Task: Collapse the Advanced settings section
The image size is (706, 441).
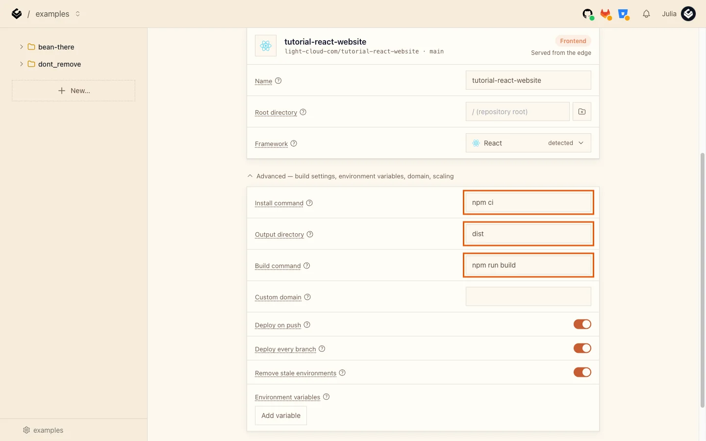Action: (250, 176)
